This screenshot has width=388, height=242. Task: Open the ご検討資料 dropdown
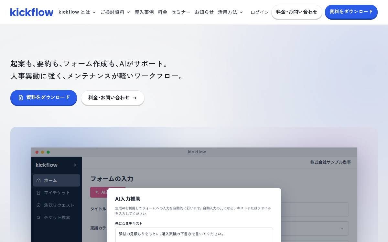click(x=115, y=12)
